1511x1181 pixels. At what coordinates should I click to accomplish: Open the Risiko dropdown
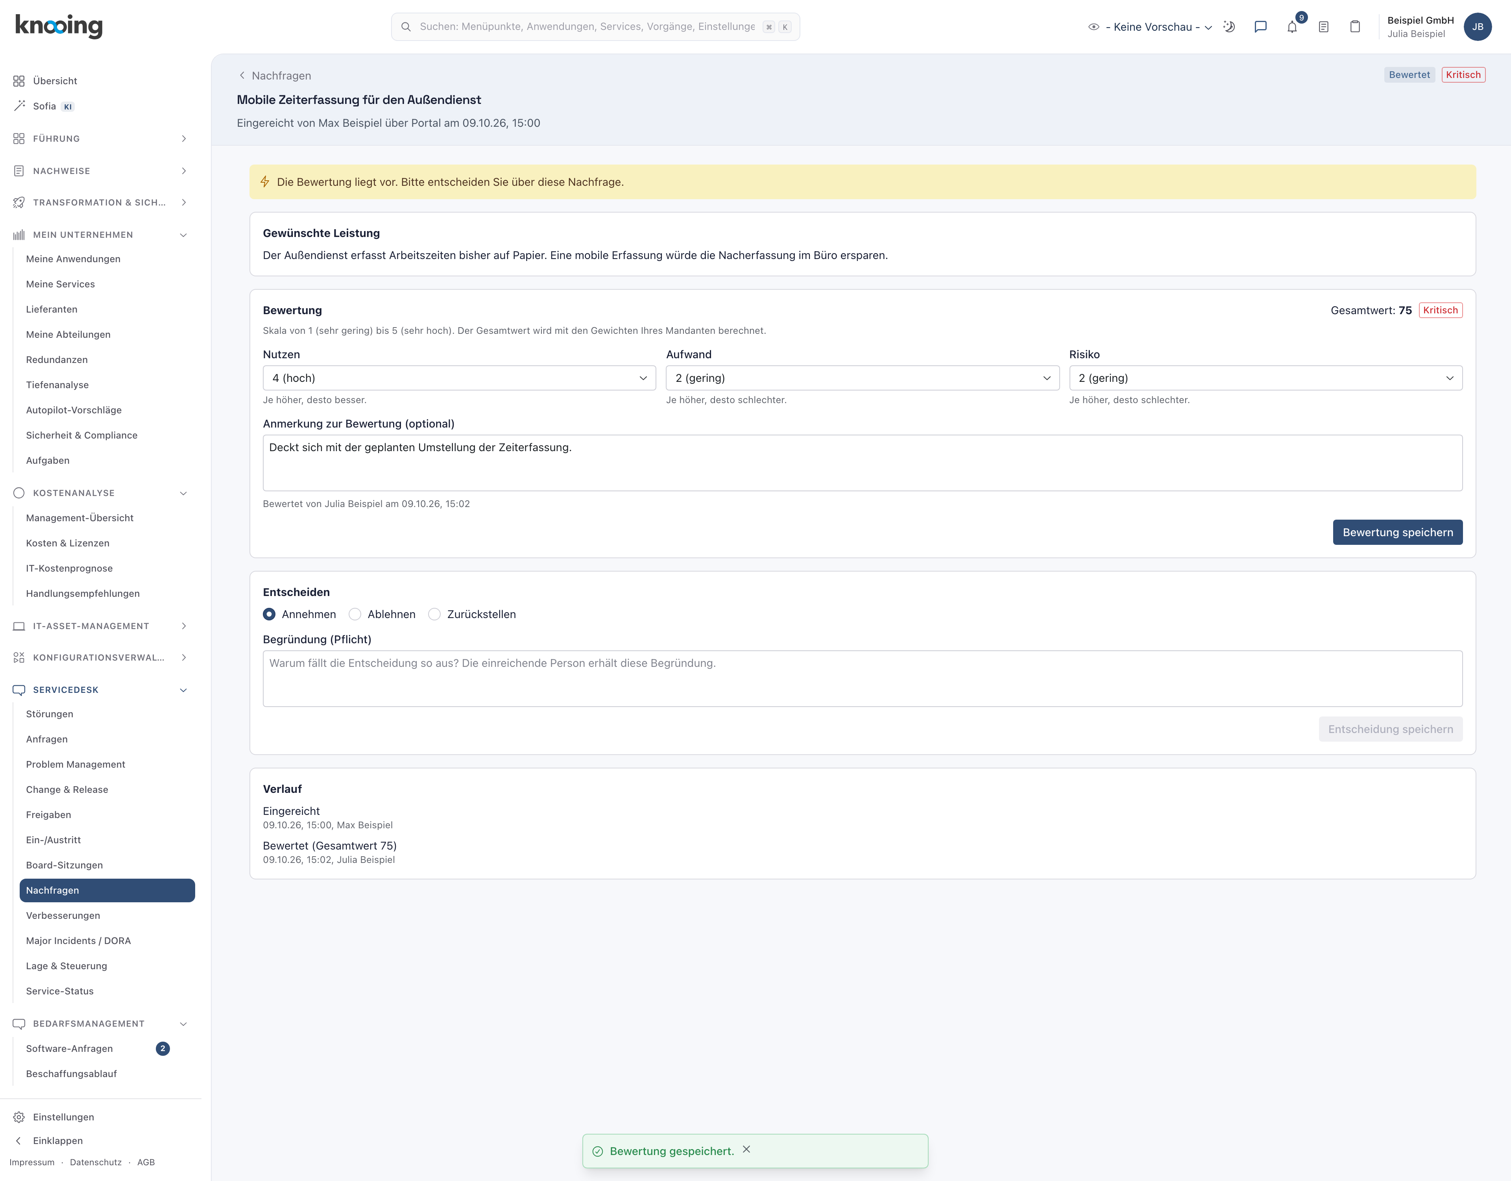1266,378
